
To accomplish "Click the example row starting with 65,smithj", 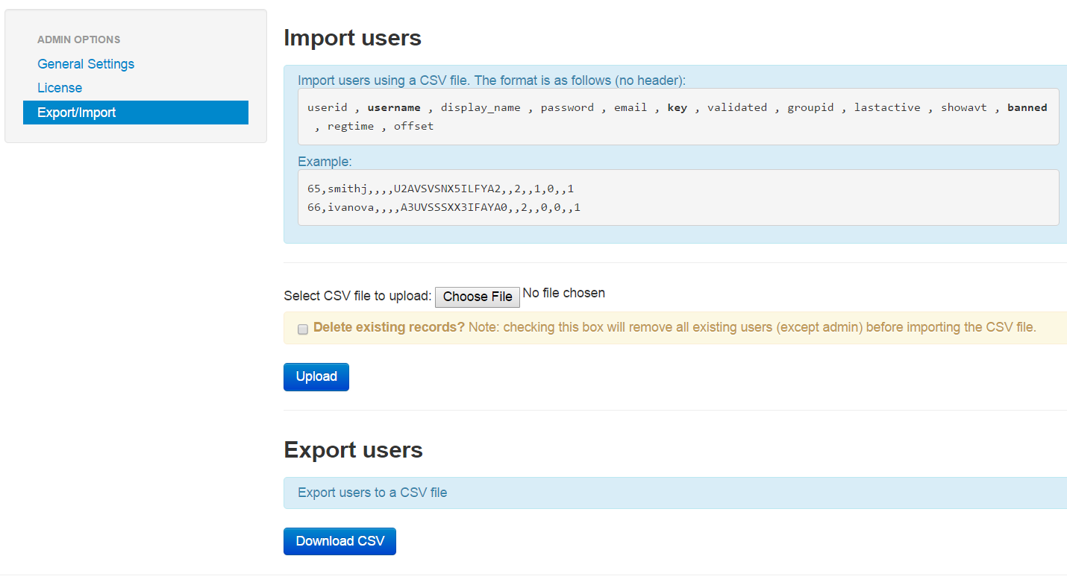I will coord(441,189).
